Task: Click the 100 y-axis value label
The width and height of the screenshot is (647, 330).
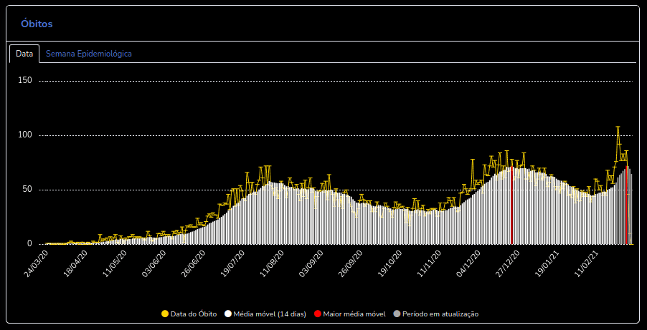Action: (25, 135)
